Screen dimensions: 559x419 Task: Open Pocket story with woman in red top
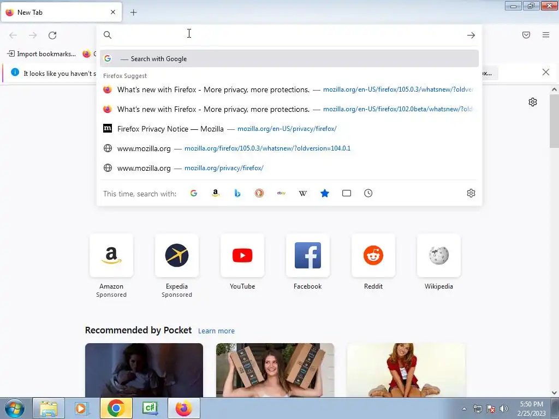406,370
